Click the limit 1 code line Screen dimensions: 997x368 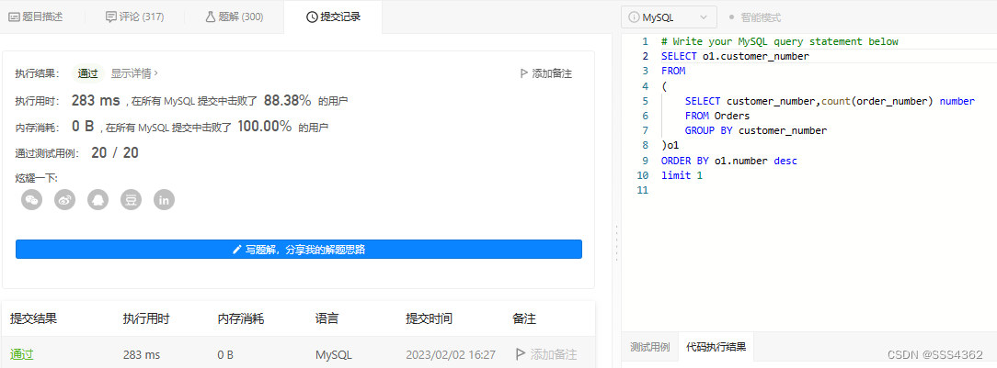pyautogui.click(x=682, y=175)
